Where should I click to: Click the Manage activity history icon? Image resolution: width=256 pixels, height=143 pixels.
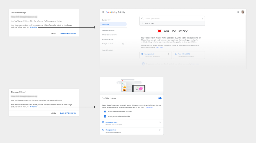pyautogui.click(x=103, y=130)
